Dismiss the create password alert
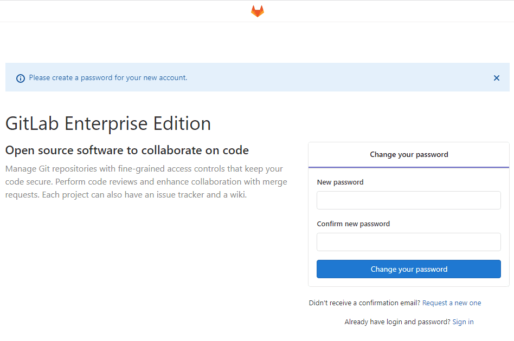This screenshot has width=514, height=341. [x=496, y=78]
